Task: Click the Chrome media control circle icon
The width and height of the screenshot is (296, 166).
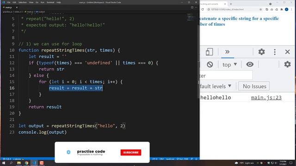Action: [270, 4]
